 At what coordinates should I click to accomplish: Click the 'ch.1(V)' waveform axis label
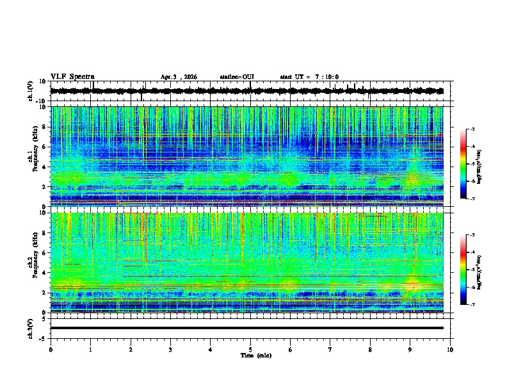tap(31, 91)
